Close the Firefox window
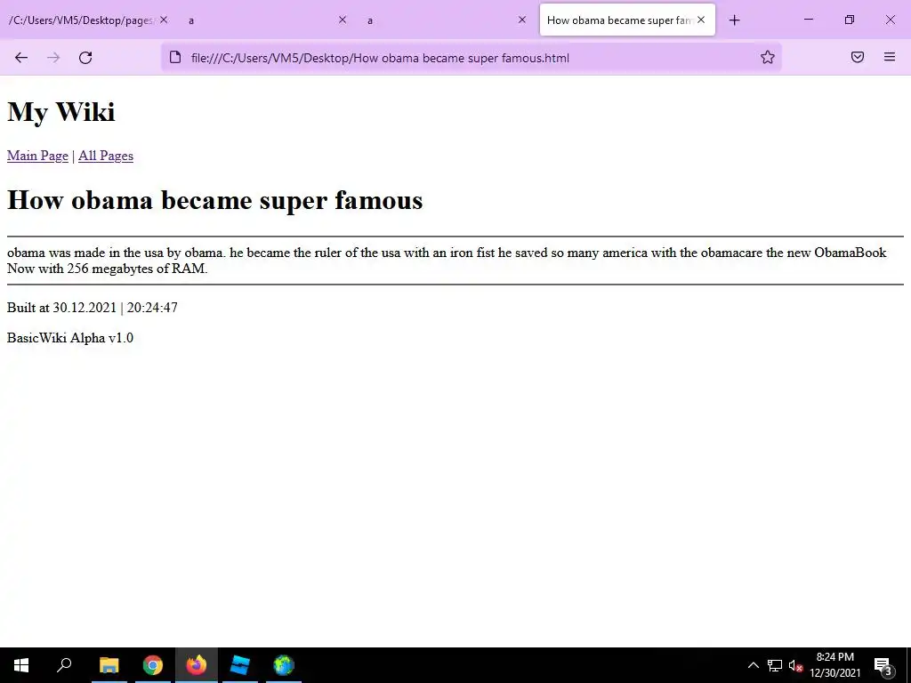911x683 pixels. [890, 20]
